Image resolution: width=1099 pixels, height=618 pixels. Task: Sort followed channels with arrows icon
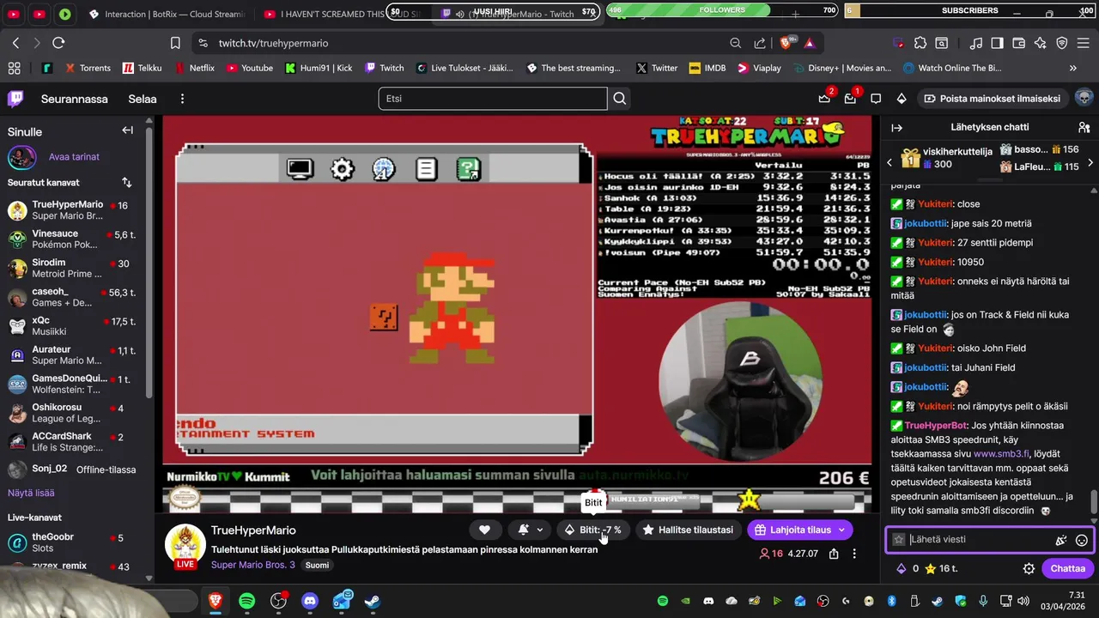tap(127, 182)
